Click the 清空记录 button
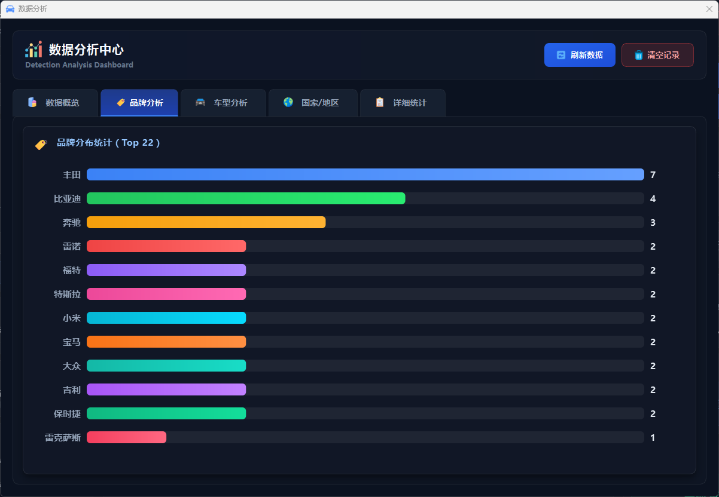 click(x=657, y=55)
